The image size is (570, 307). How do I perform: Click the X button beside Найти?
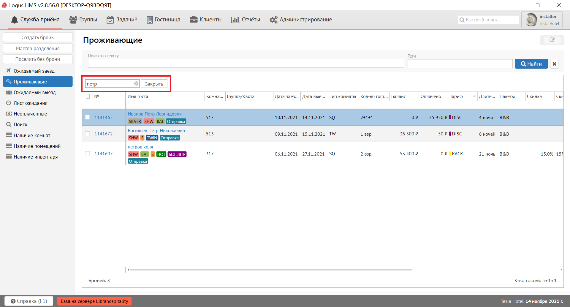coord(554,64)
